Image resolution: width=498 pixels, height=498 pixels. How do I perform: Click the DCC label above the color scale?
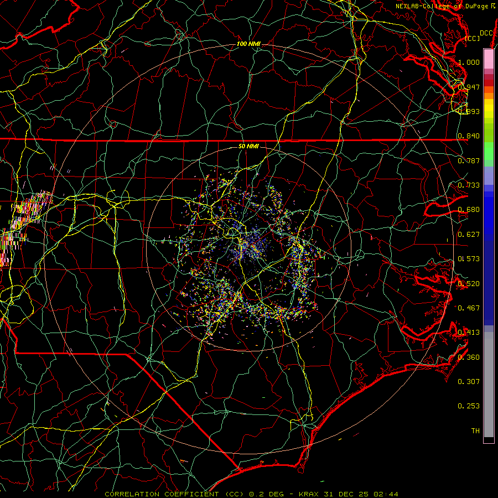point(486,33)
